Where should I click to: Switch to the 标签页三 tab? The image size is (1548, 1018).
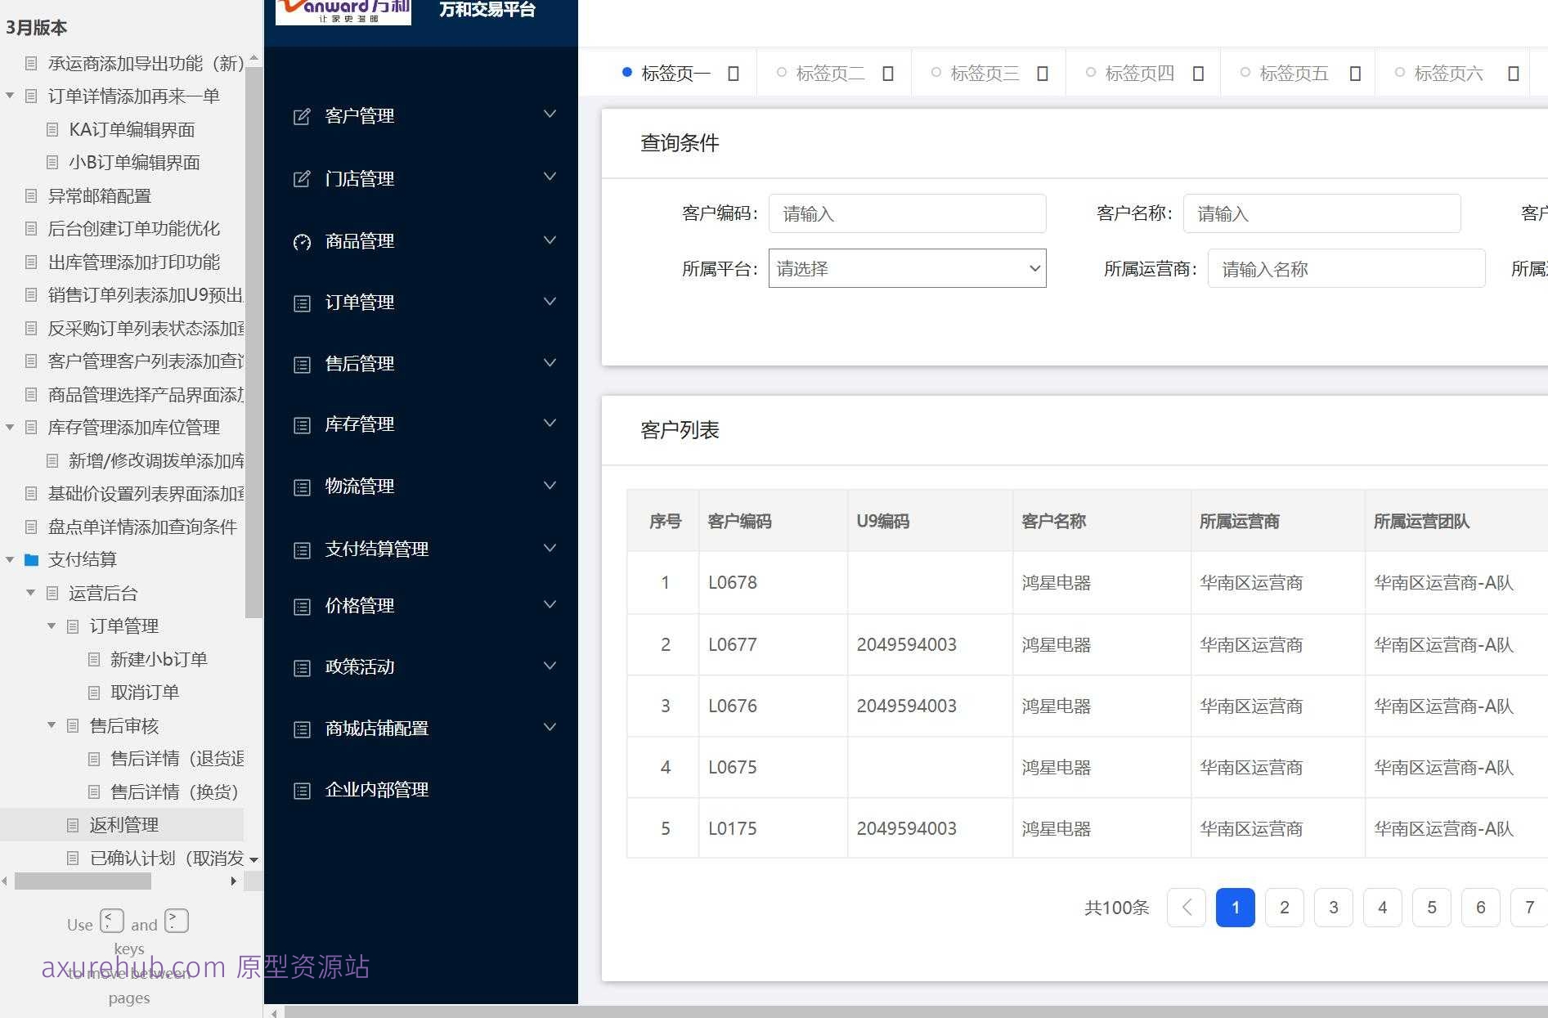(985, 73)
